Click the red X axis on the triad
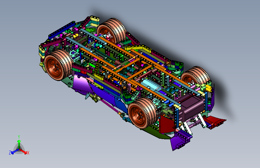 coord(23,151)
